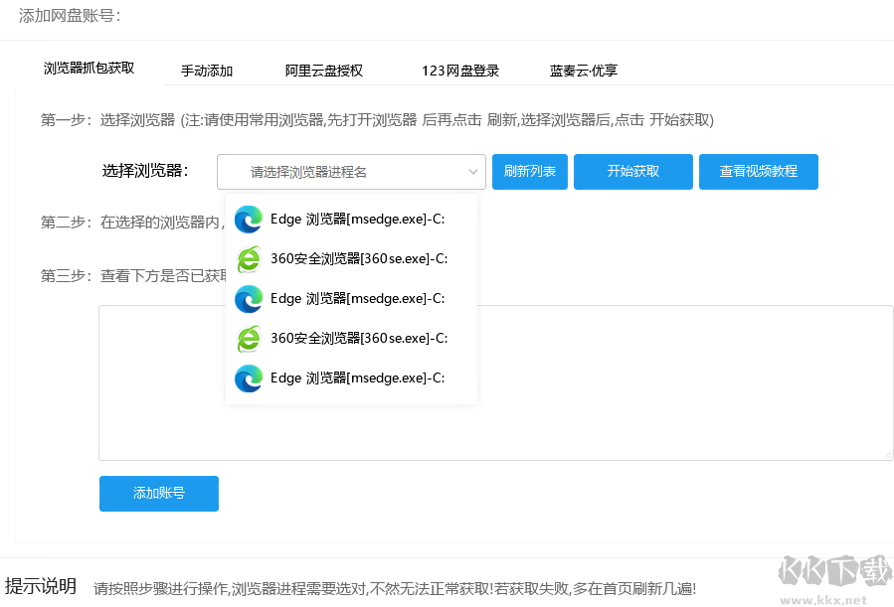
Task: Click the 查看视频教程 button
Action: [758, 172]
